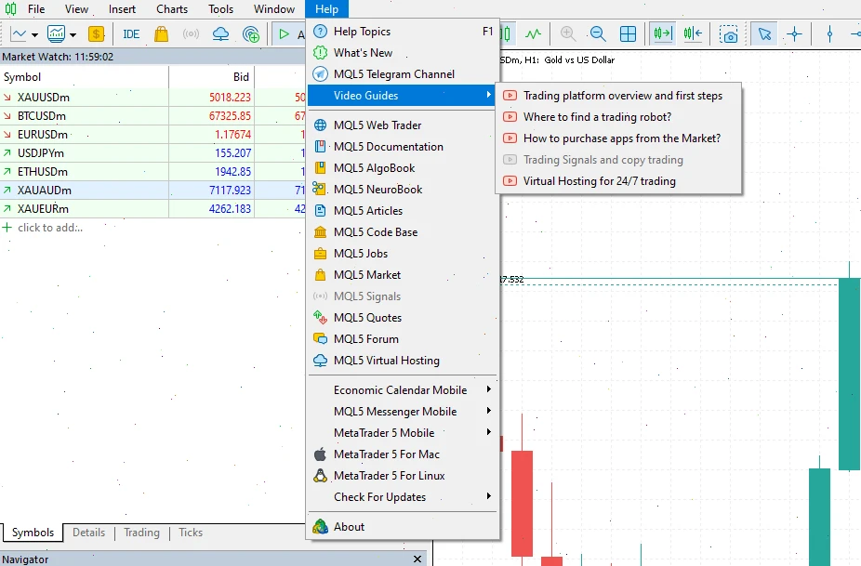Open the chart type dropdown arrow
861x566 pixels.
coord(33,33)
